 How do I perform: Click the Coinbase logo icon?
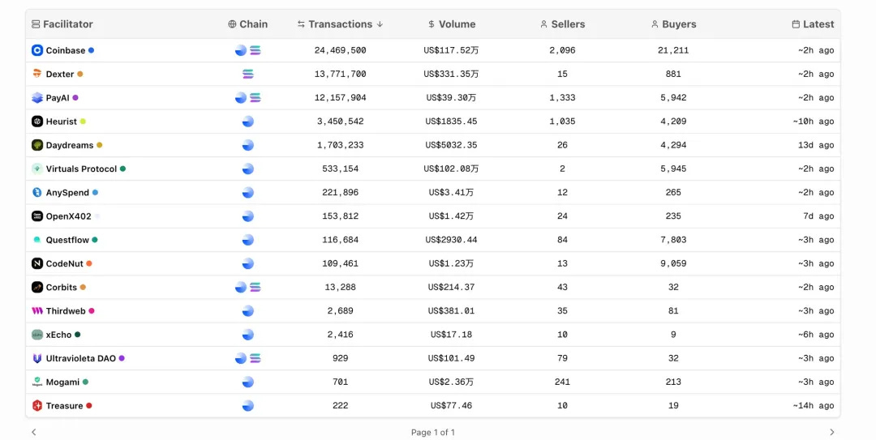tap(36, 50)
